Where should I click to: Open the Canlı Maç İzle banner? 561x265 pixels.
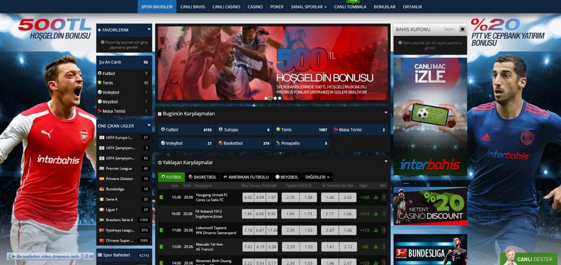click(x=430, y=117)
